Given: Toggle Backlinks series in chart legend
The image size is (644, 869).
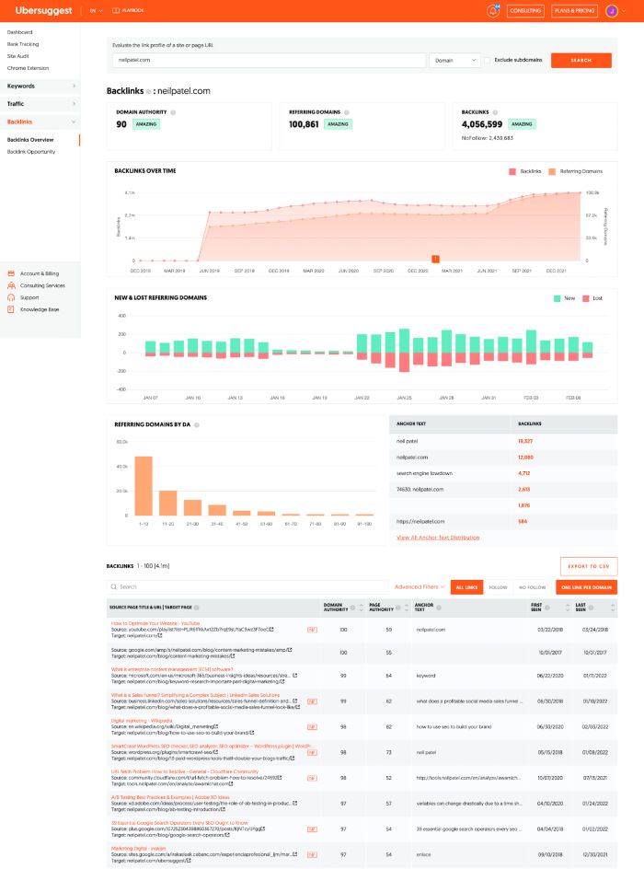Looking at the screenshot, I should [x=525, y=171].
